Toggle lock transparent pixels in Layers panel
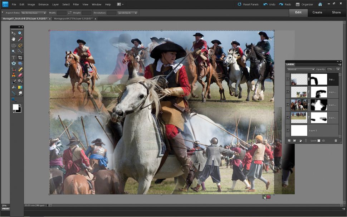347x217 pixels. click(x=319, y=141)
